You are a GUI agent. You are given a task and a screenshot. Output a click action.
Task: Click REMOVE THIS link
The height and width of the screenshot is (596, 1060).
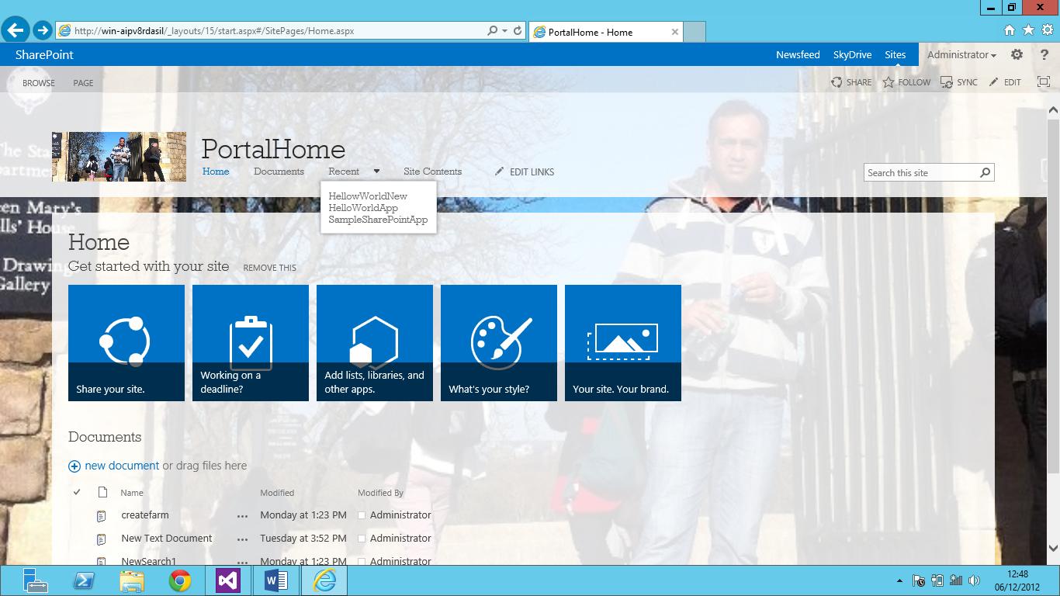[269, 268]
